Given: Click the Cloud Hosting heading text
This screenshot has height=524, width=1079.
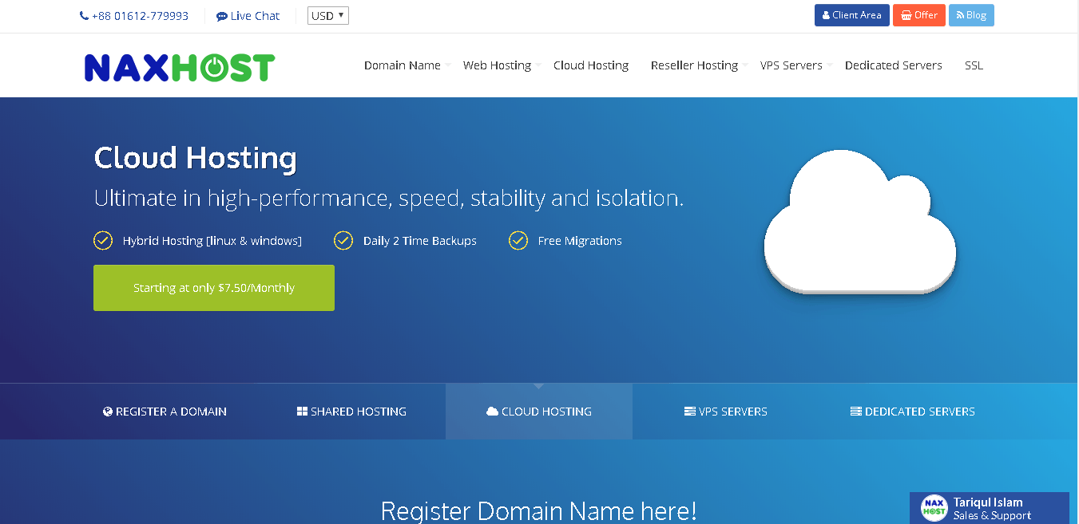Looking at the screenshot, I should (x=196, y=158).
